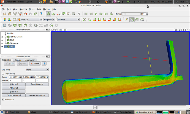Expand the CHR.case tree node
This screenshot has height=114, width=190.
point(6,43)
